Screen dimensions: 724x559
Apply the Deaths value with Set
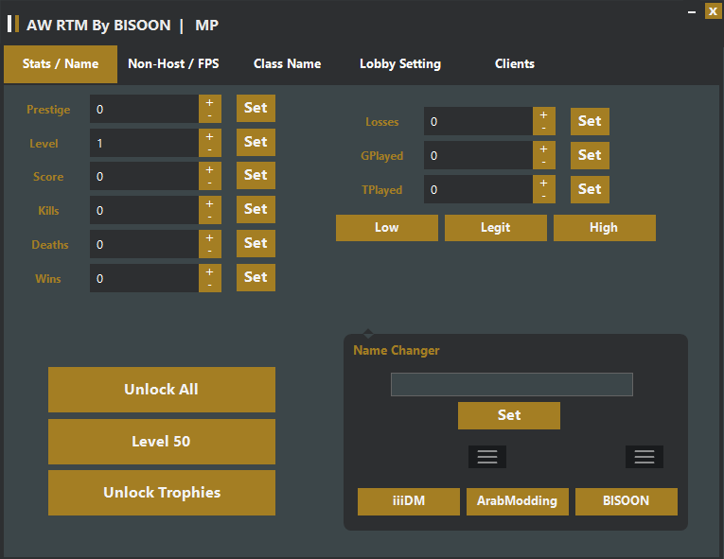(256, 244)
